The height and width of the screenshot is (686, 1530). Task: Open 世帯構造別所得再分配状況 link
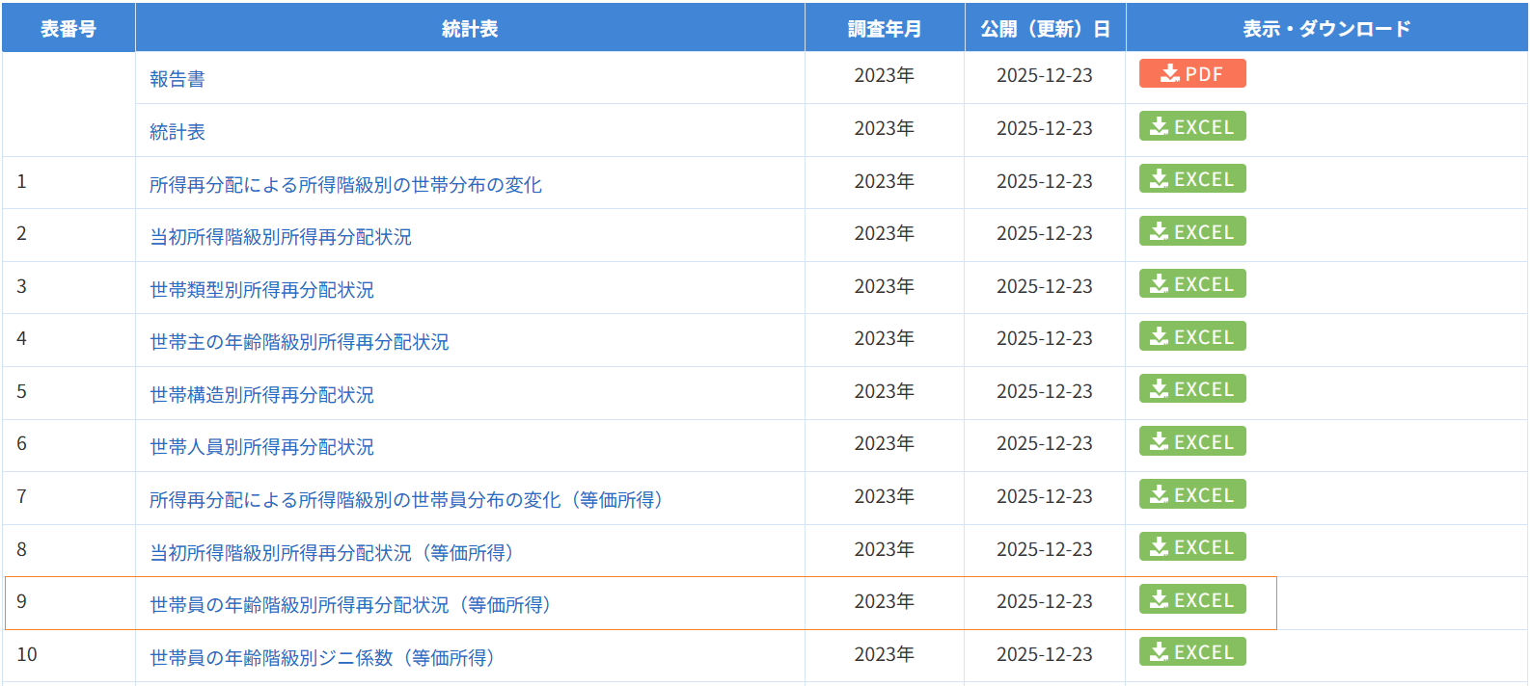(261, 395)
